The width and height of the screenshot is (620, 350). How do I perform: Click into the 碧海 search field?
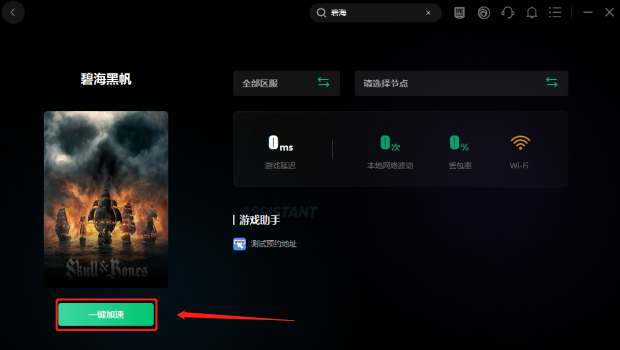pos(375,13)
